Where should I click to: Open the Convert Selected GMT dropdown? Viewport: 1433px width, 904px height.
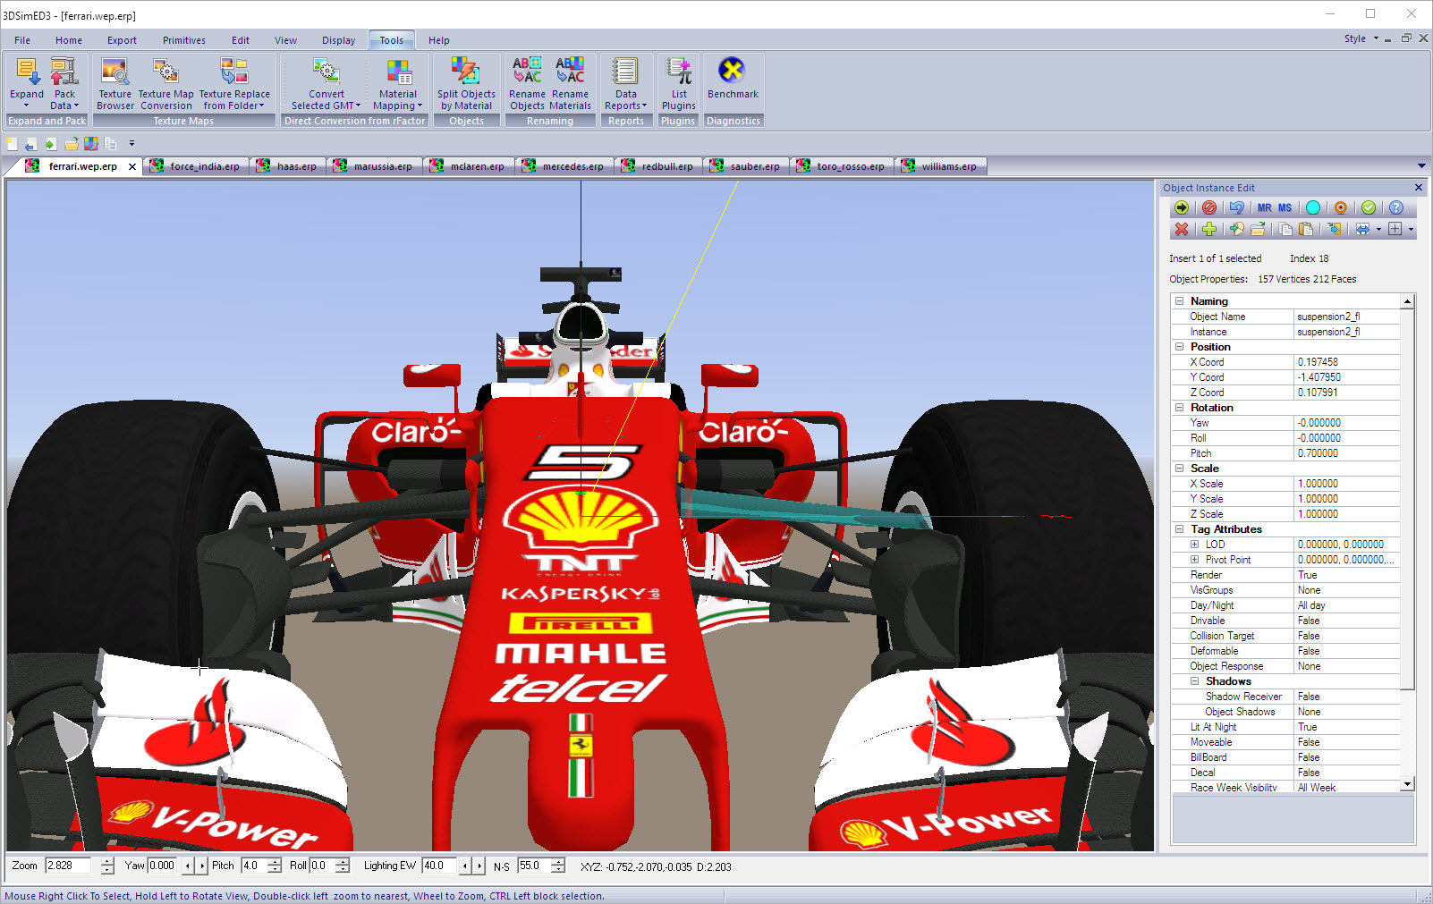tap(326, 83)
